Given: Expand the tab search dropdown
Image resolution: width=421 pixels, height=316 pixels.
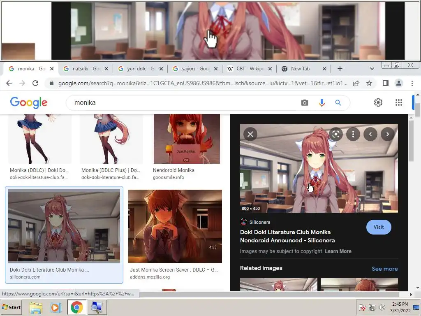Looking at the screenshot, I should pos(372,69).
